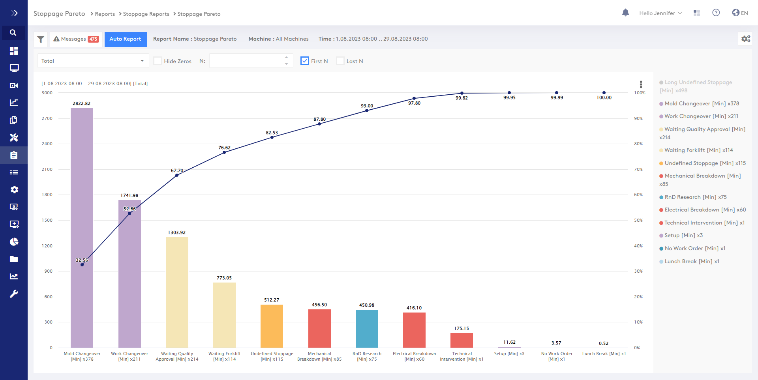
Task: Open the chart three-dot options menu
Action: click(641, 84)
